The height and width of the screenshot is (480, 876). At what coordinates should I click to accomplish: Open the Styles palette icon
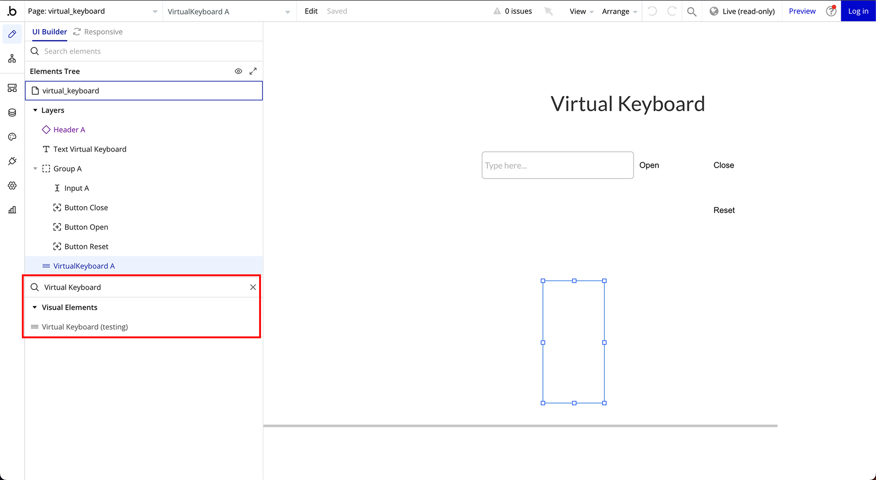pos(12,137)
